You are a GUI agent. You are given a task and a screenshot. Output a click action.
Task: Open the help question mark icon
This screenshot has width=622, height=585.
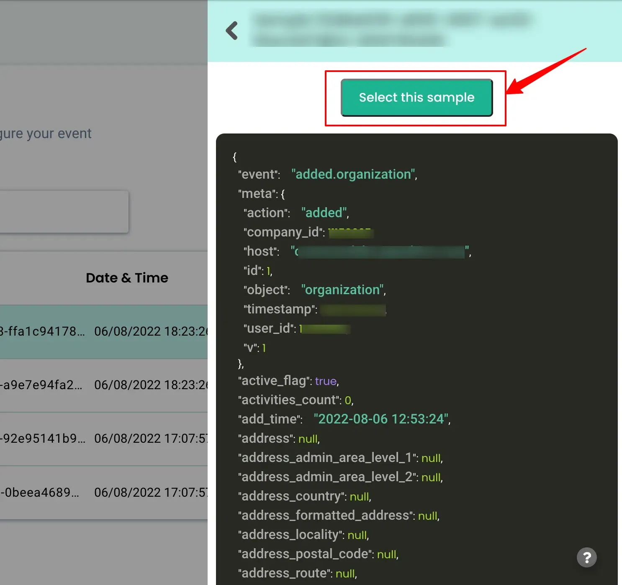pyautogui.click(x=587, y=557)
